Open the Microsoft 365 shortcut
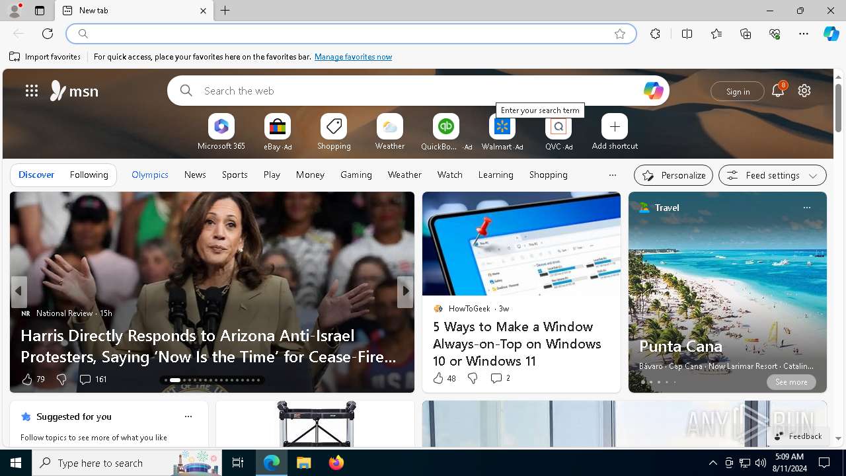Image resolution: width=846 pixels, height=476 pixels. coord(221,132)
